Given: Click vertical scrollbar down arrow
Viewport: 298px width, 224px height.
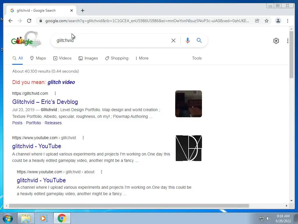Looking at the screenshot, I should click(x=291, y=201).
